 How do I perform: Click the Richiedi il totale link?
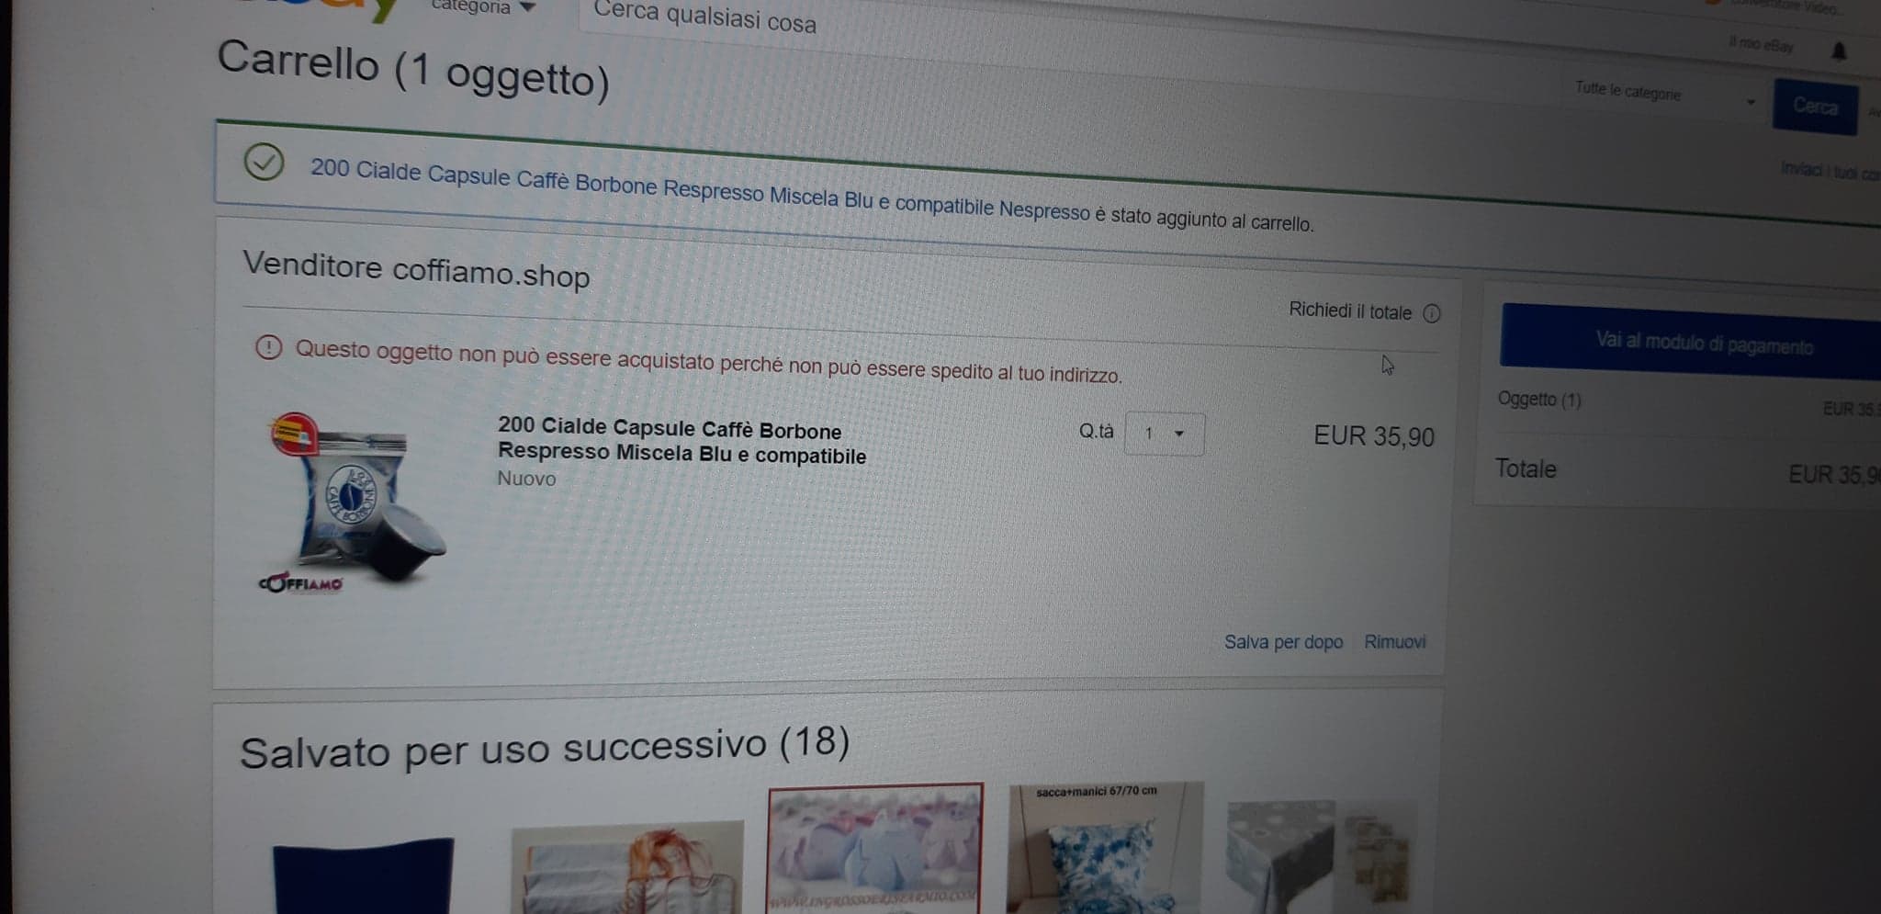(x=1349, y=311)
